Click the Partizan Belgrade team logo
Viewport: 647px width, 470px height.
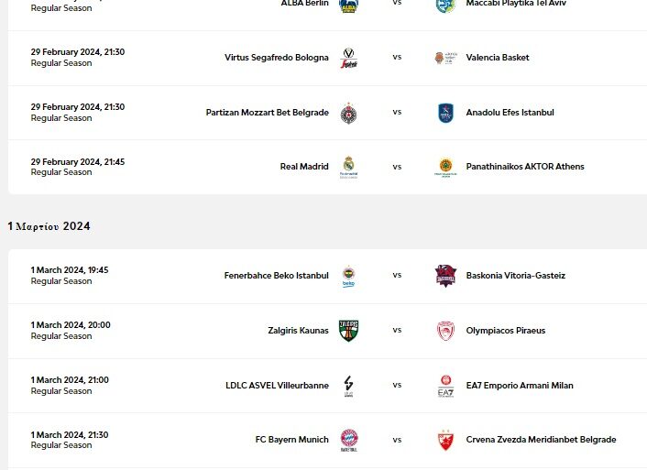click(348, 113)
